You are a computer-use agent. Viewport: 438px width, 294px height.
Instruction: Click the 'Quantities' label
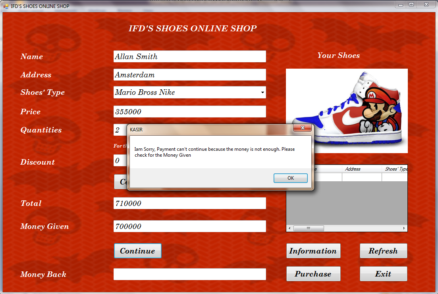(x=41, y=130)
